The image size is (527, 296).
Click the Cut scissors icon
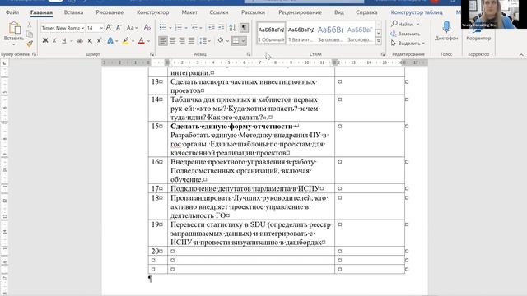30,25
